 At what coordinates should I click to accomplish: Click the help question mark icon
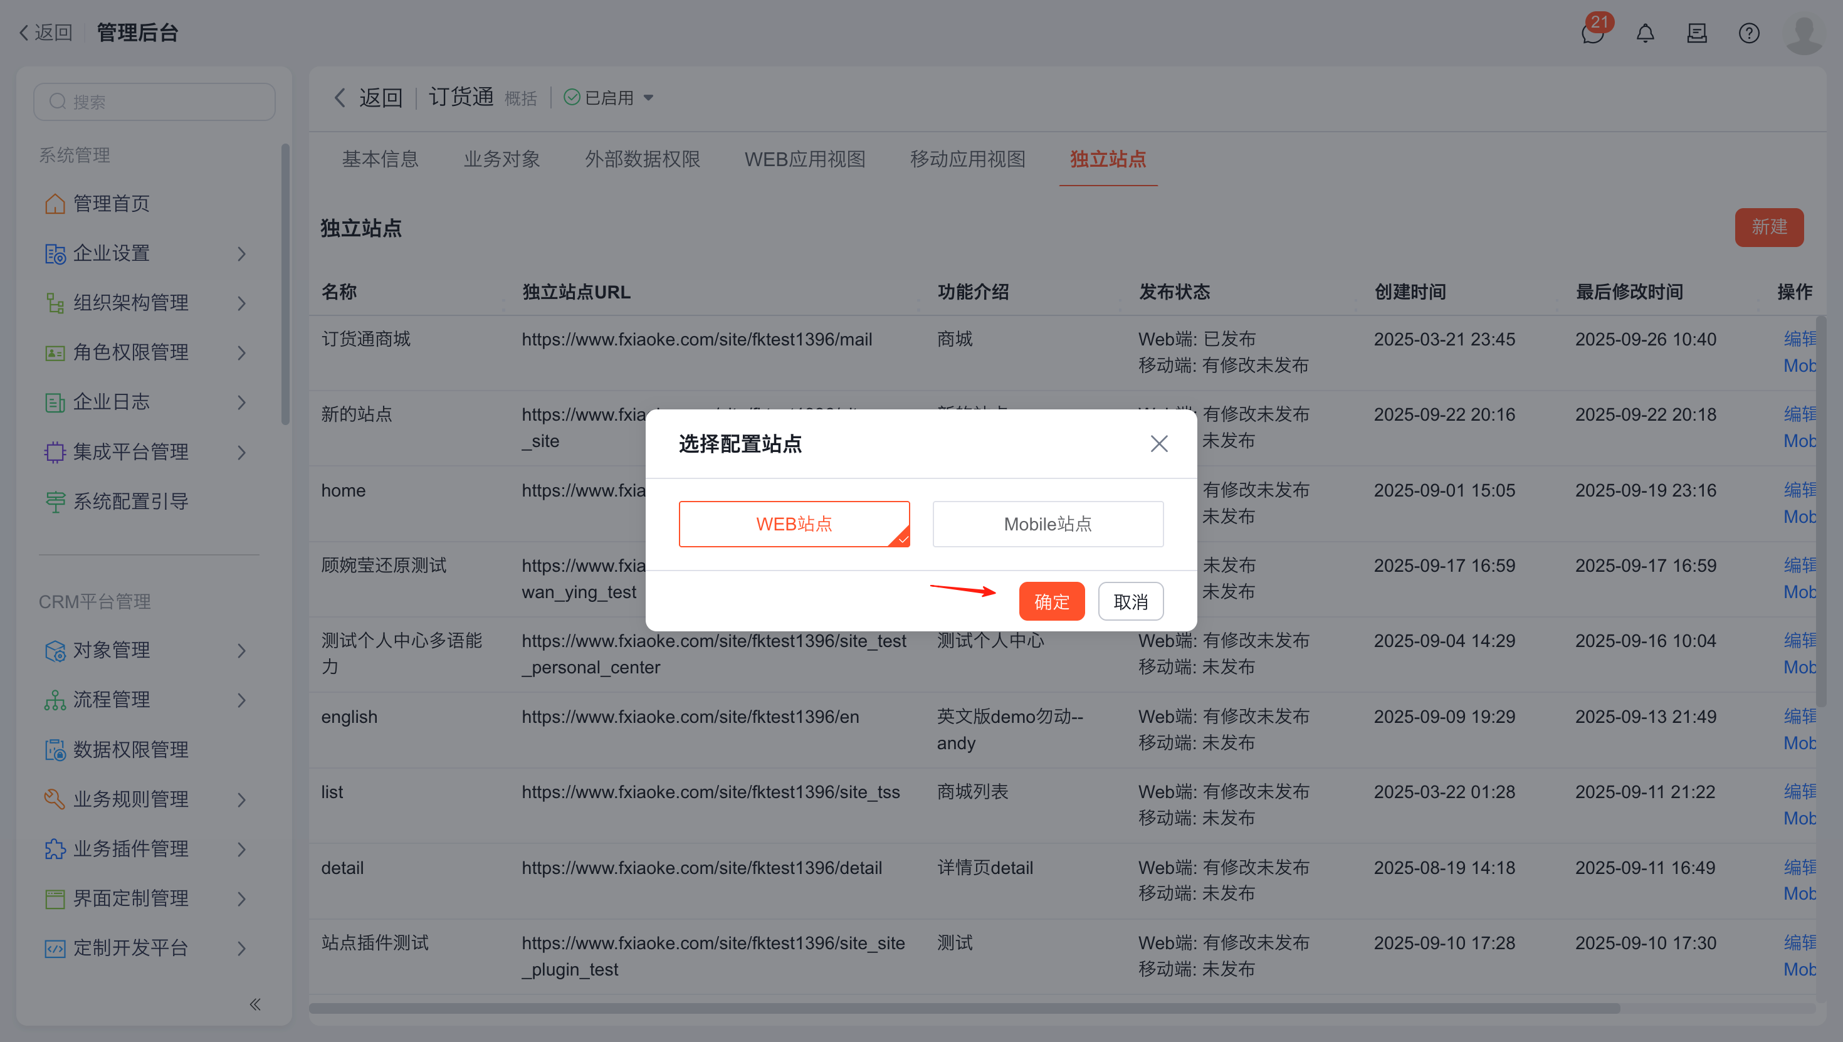coord(1748,33)
